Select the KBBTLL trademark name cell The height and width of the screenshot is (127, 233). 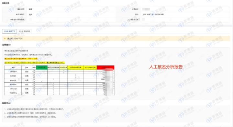pyautogui.click(x=13, y=80)
